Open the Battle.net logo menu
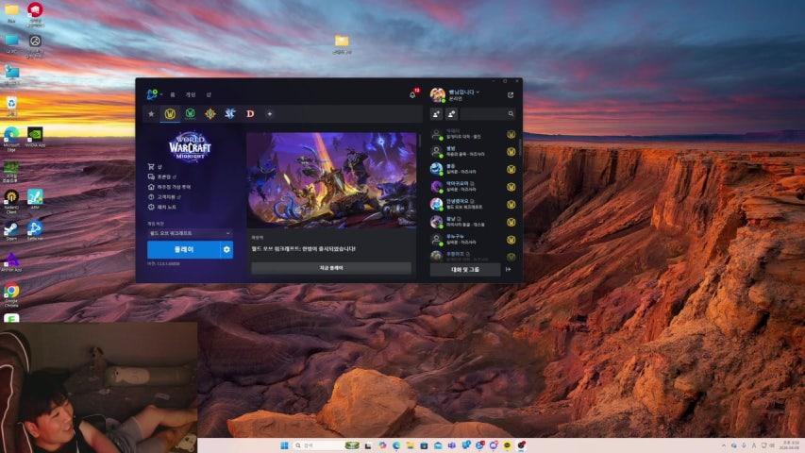805x453 pixels. coord(153,94)
